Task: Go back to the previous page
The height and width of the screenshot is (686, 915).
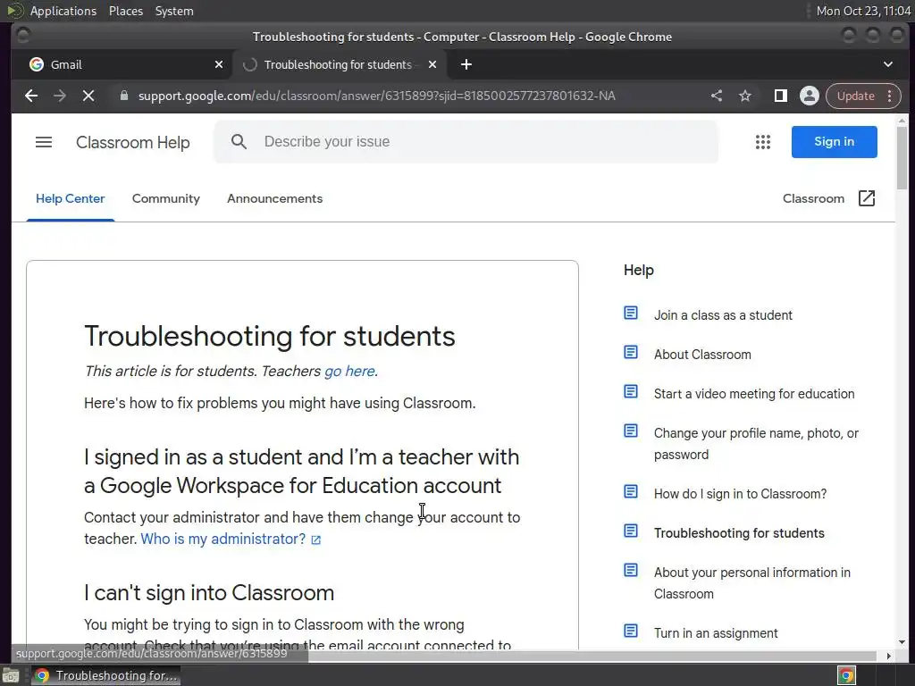Action: tap(31, 96)
